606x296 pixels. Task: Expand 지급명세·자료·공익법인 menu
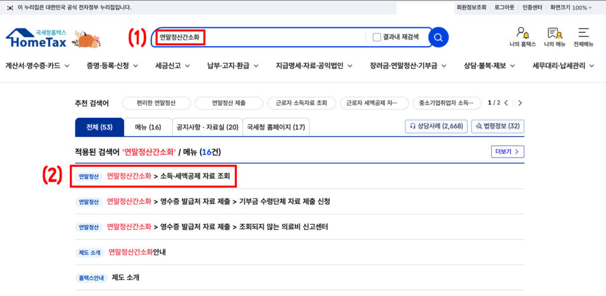[x=314, y=66]
